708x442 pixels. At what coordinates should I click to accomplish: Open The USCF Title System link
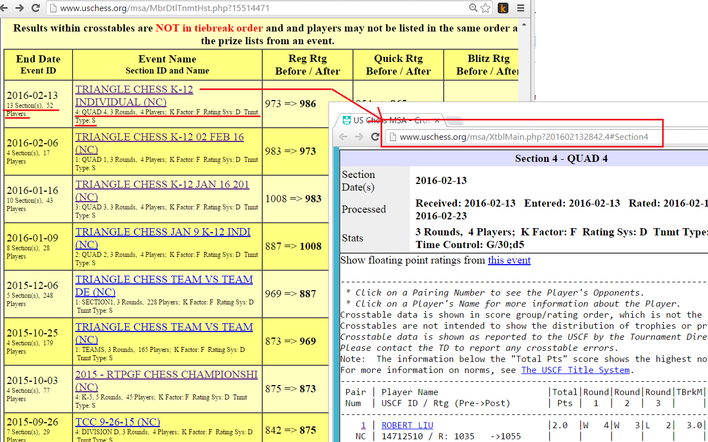(x=575, y=370)
